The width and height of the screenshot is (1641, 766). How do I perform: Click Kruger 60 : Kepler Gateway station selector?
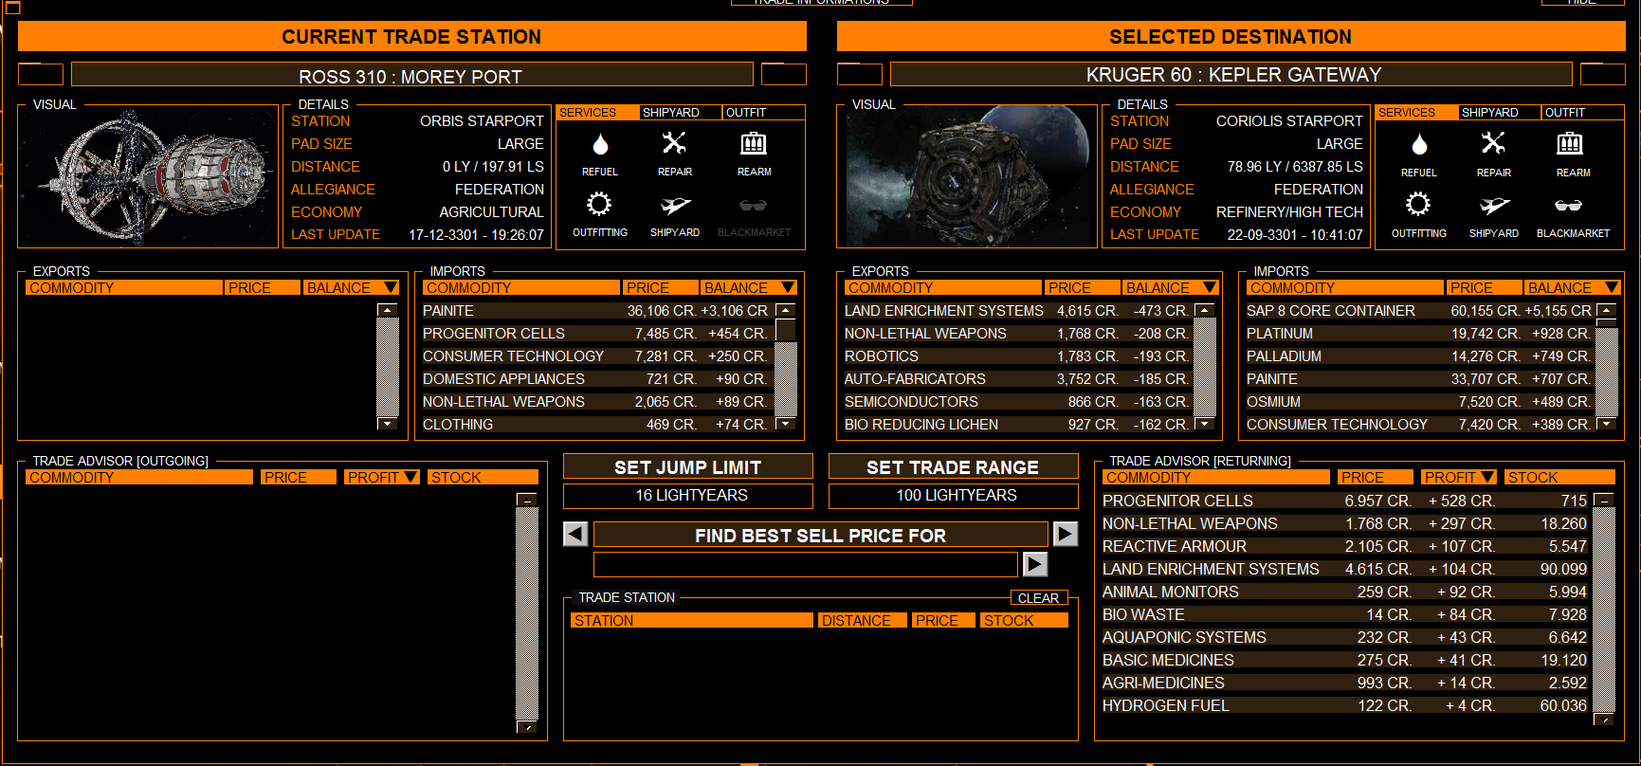[1231, 74]
